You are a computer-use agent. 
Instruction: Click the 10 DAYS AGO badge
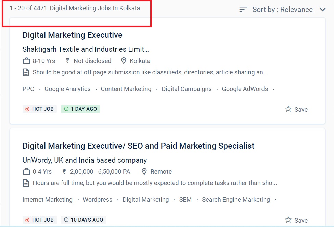pyautogui.click(x=83, y=220)
